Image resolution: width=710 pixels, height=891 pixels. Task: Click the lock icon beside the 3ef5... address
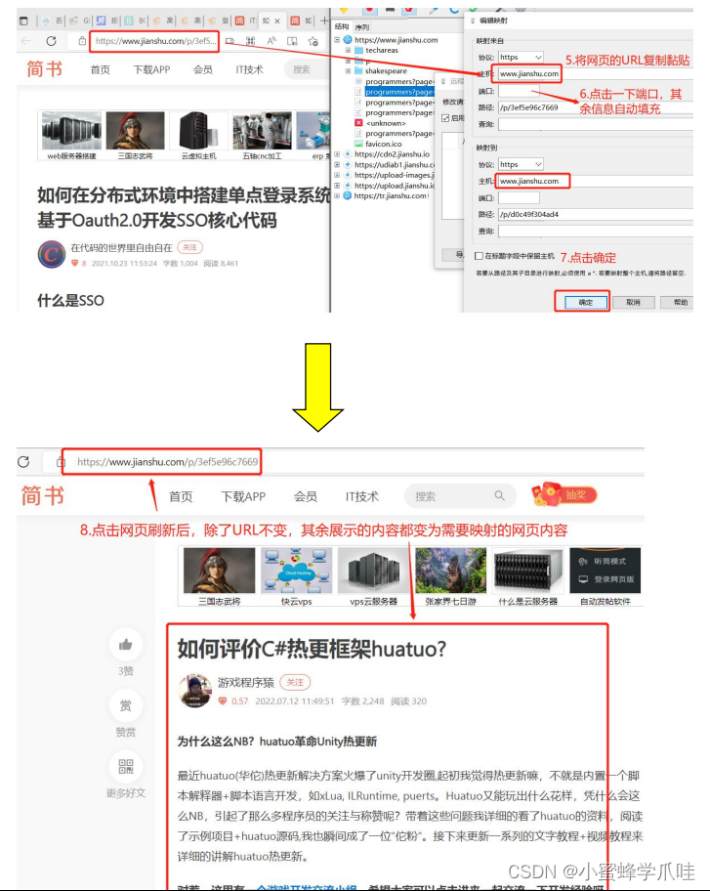(82, 41)
